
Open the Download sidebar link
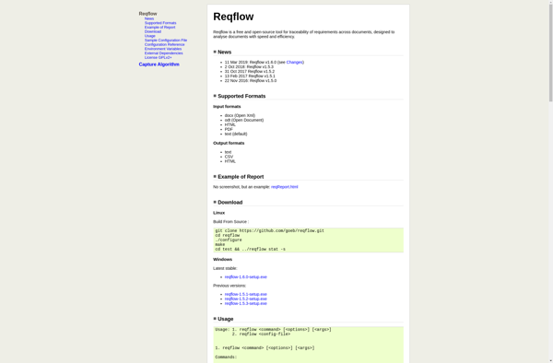click(153, 31)
